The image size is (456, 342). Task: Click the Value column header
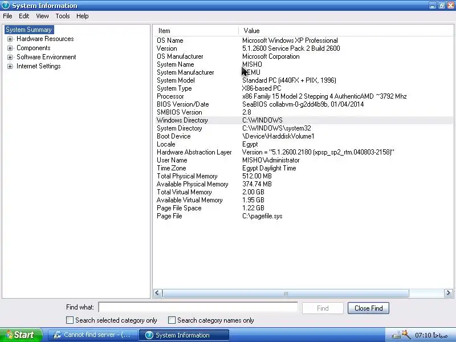tap(346, 31)
